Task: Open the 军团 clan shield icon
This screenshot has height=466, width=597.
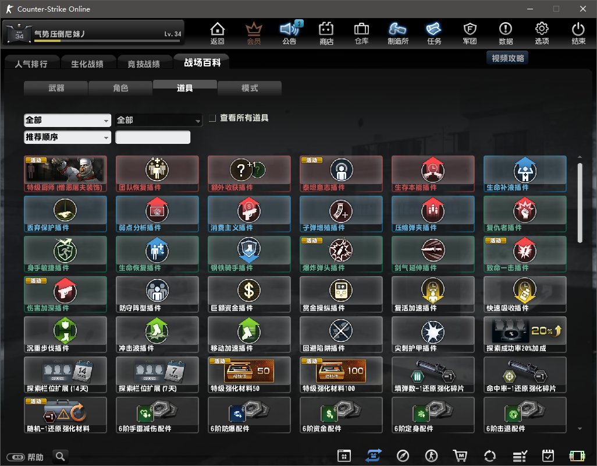Action: [x=470, y=33]
